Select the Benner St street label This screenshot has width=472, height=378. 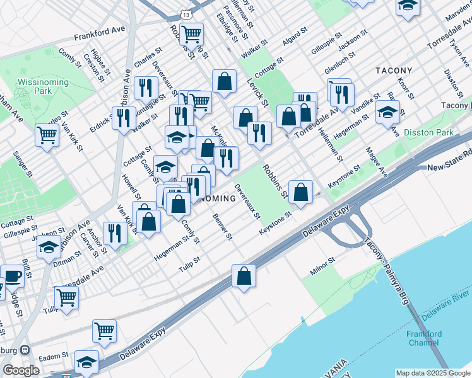click(223, 227)
